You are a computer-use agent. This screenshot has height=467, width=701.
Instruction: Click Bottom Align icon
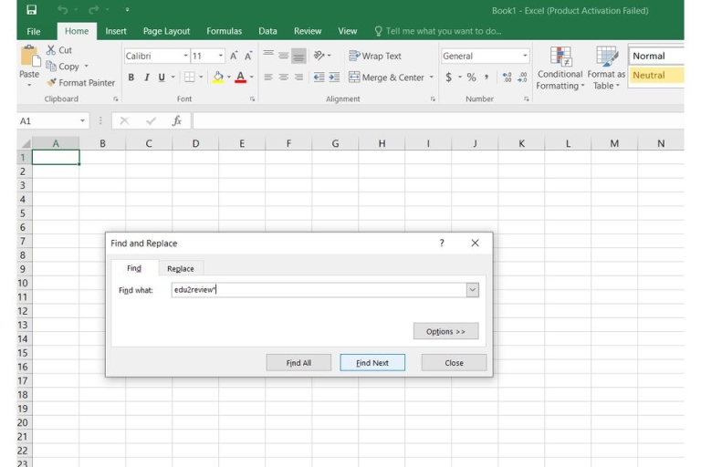298,56
